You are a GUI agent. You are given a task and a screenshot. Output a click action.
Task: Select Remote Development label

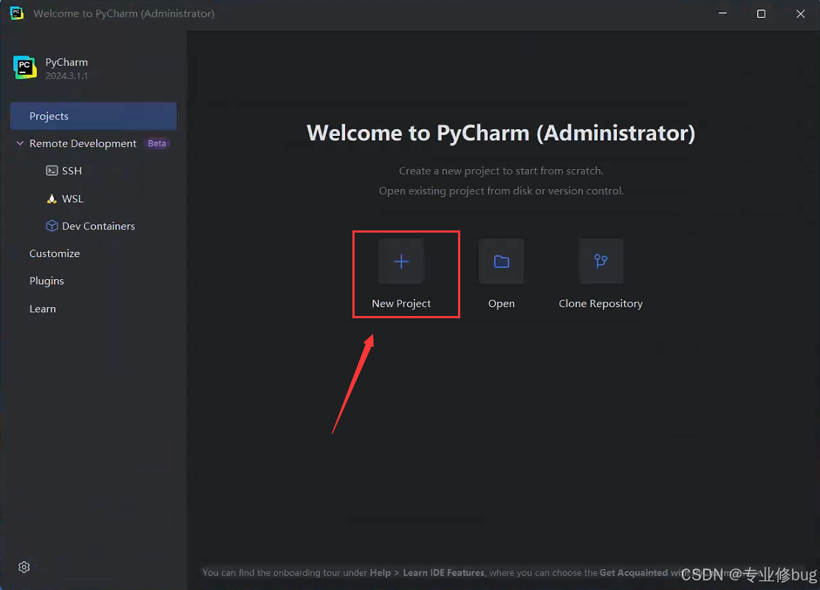83,144
